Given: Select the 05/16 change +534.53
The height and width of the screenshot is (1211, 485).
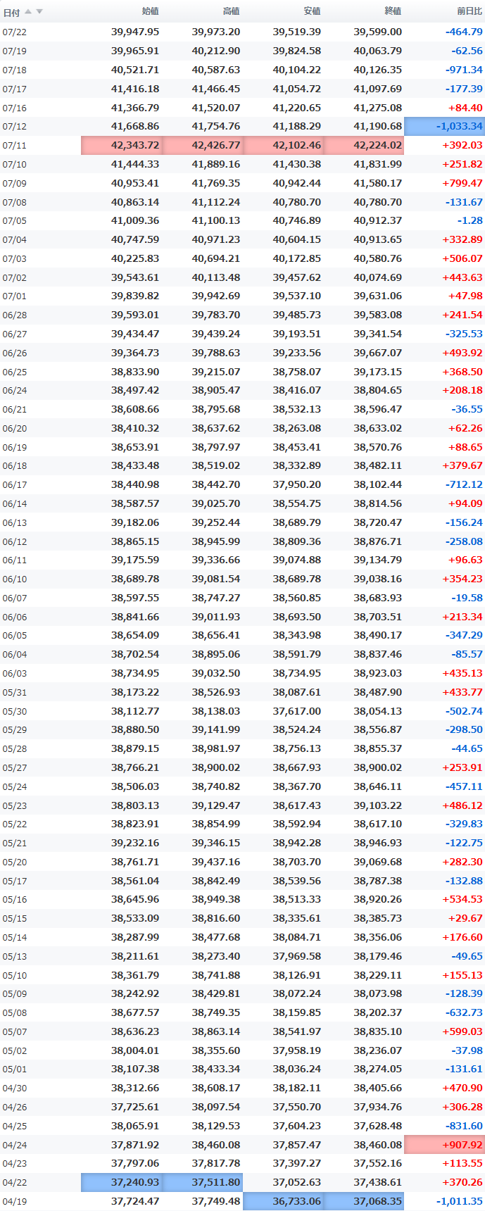Looking at the screenshot, I should [462, 899].
